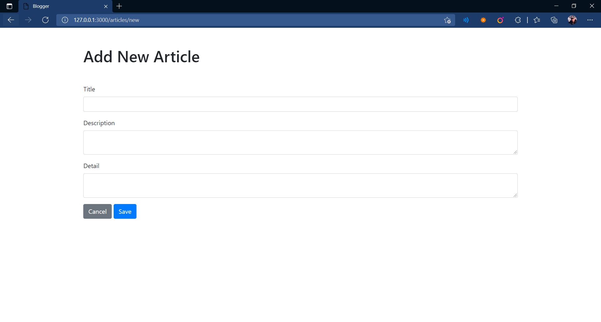Screen dimensions: 601x322
Task: Open the profile avatar picture
Action: (572, 20)
